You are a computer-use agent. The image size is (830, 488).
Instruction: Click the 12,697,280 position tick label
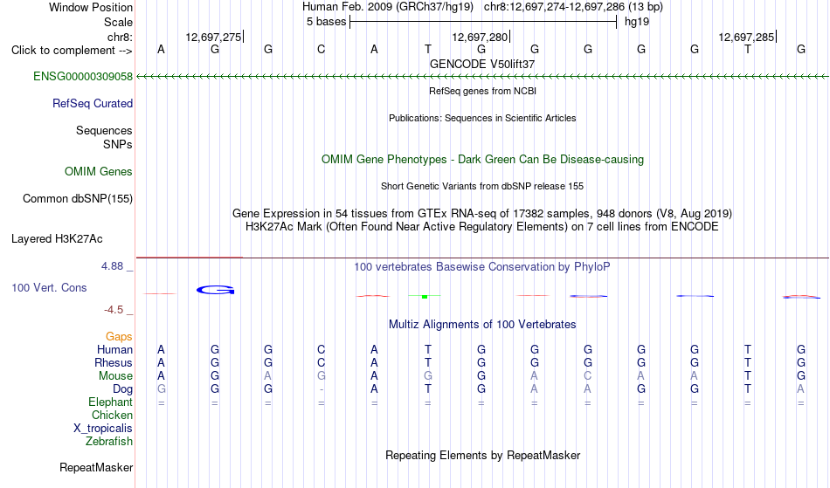[x=480, y=37]
